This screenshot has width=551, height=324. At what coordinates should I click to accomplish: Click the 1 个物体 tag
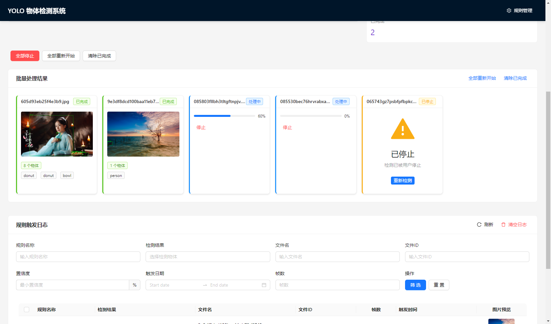117,166
